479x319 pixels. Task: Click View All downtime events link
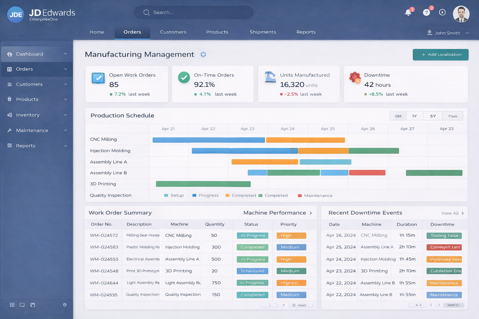[452, 213]
